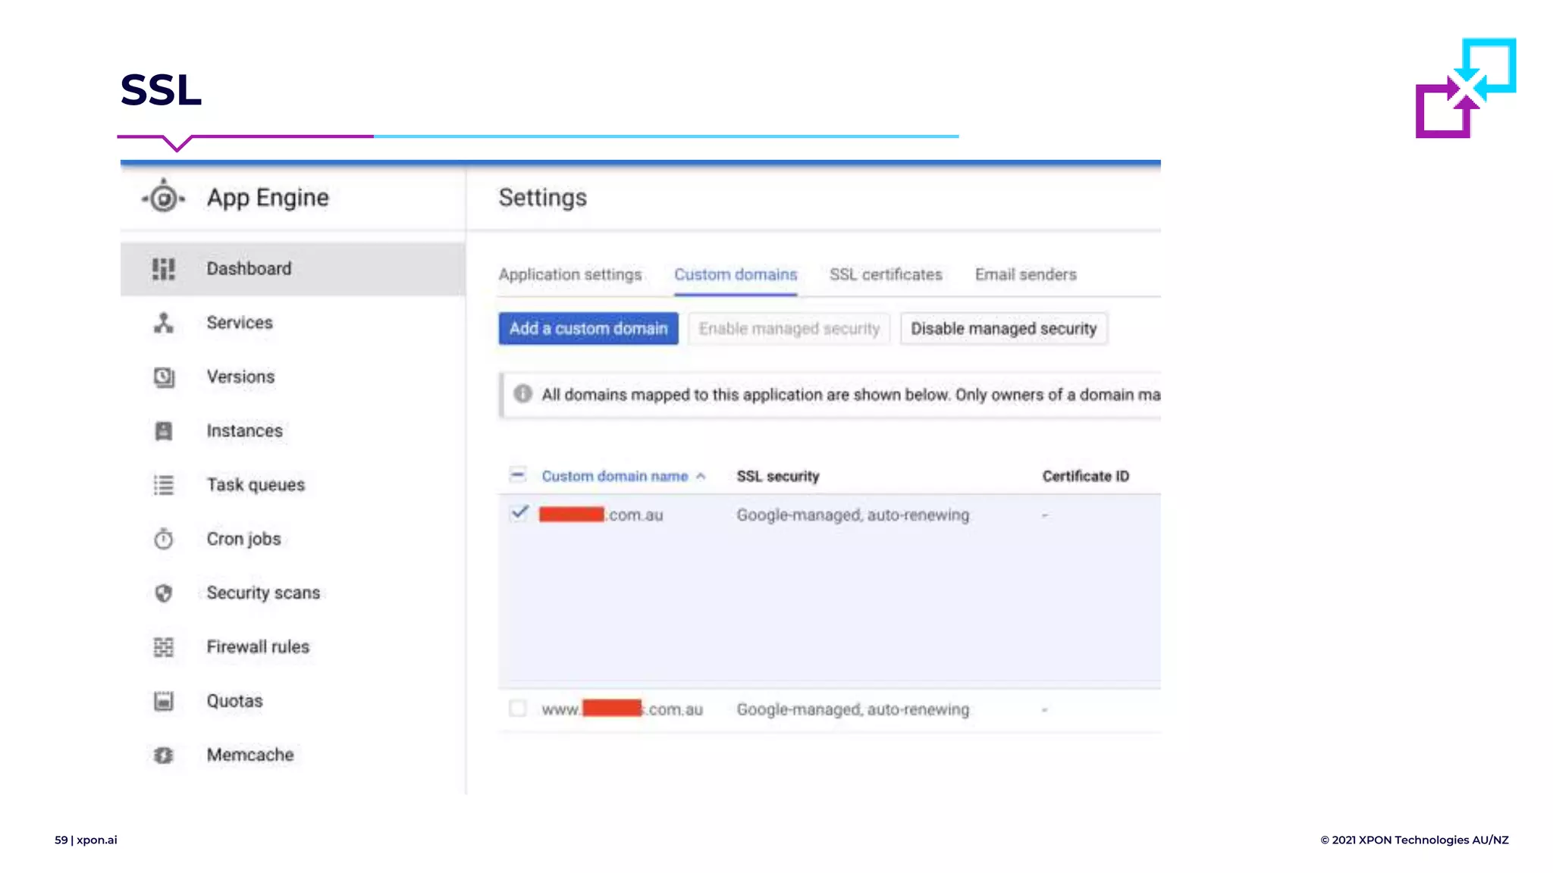
Task: Switch to the SSL certificates tab
Action: (x=885, y=274)
